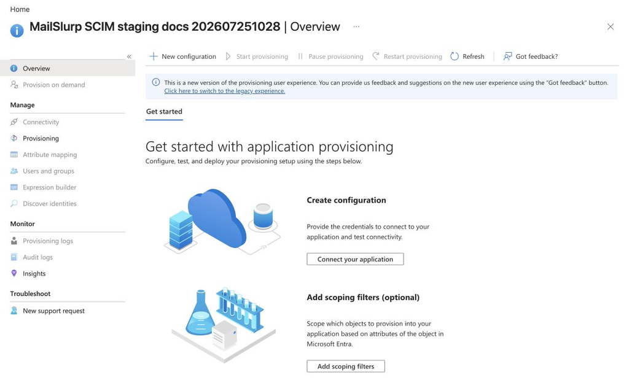Open the Got feedback? label
Image resolution: width=629 pixels, height=391 pixels.
pyautogui.click(x=537, y=56)
